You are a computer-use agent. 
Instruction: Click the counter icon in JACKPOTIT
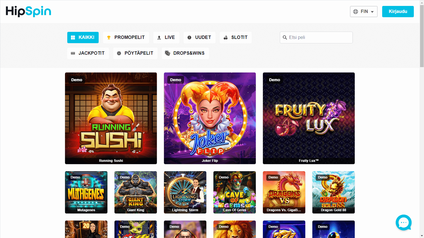point(73,53)
